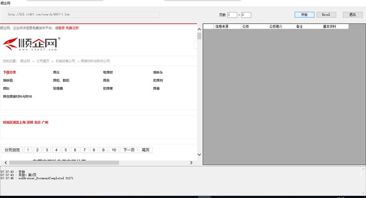Select the 焊炬、割炬 subcategory
Screen dimensions: 366x198
(x=61, y=80)
